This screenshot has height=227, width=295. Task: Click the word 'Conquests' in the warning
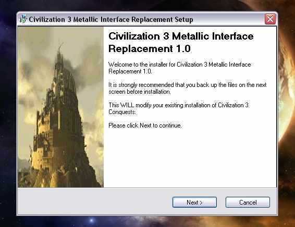122,112
